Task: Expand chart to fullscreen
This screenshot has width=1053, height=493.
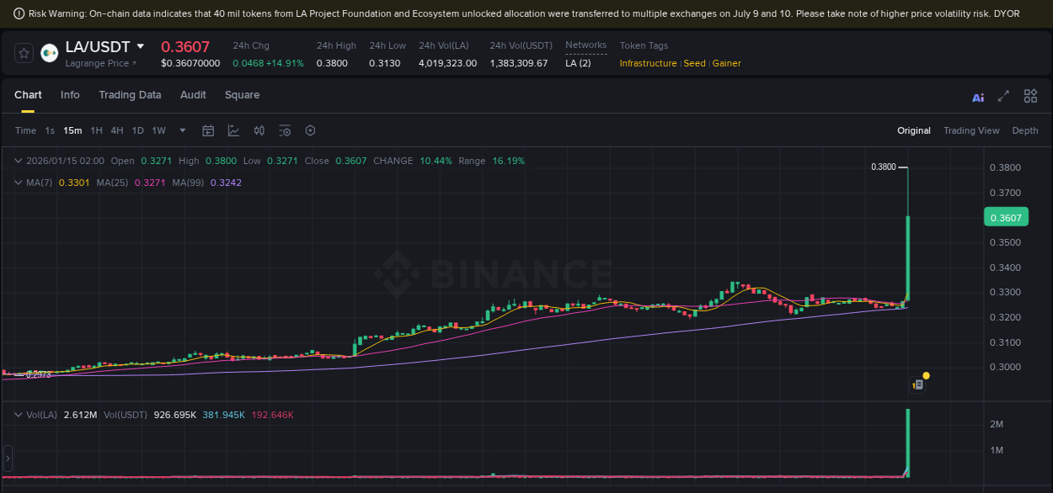Action: [x=1003, y=97]
